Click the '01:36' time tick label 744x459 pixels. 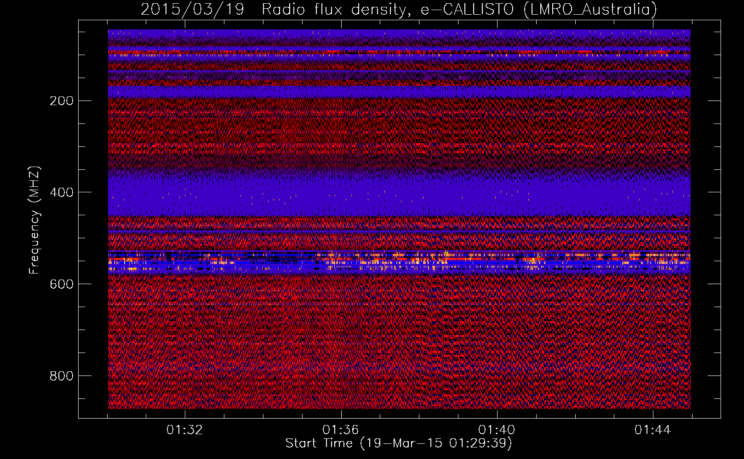341,430
